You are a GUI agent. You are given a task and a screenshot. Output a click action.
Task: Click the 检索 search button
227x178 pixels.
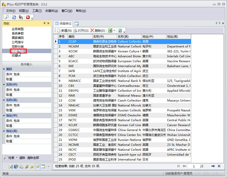coord(9,158)
